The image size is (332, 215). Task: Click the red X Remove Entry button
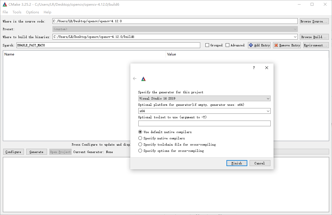click(287, 45)
